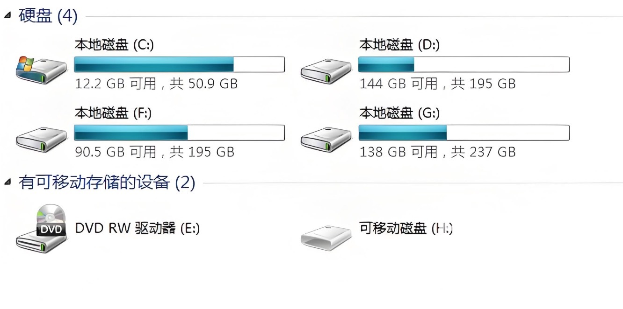Select the DVD RW 驱动器 (E:) label
The image size is (623, 309).
pyautogui.click(x=137, y=228)
